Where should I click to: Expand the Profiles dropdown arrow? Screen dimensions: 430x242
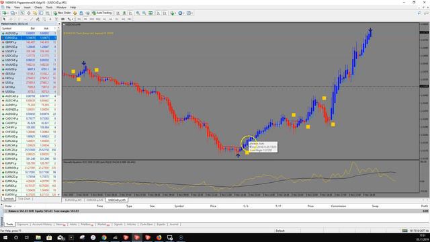16,13
